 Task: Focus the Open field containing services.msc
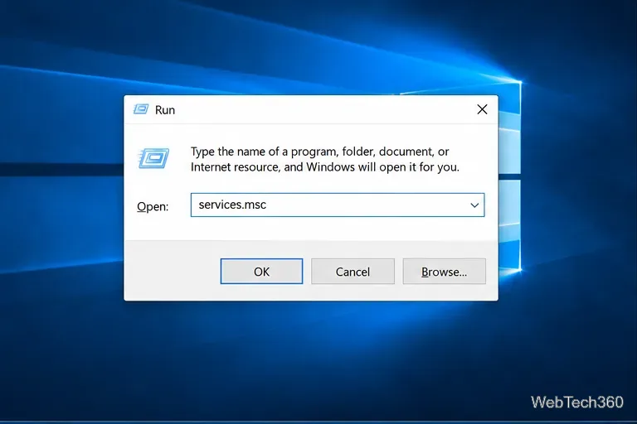[x=338, y=205]
